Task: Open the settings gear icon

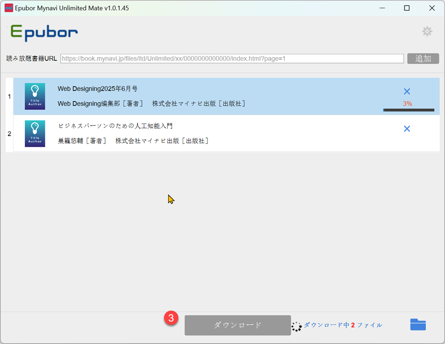Action: [x=427, y=31]
